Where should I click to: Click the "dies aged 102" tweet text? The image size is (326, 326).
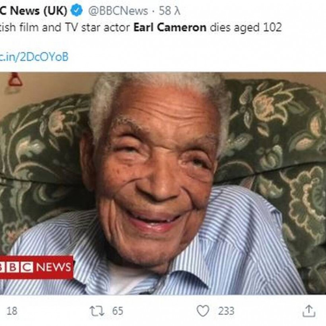(245, 27)
